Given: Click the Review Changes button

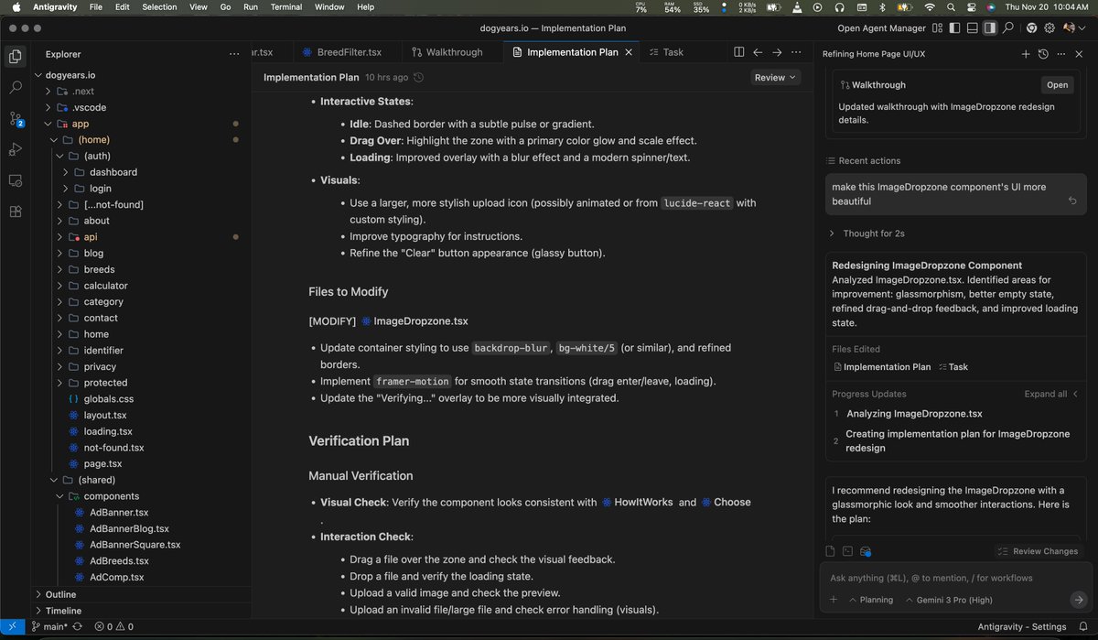Looking at the screenshot, I should 1039,551.
